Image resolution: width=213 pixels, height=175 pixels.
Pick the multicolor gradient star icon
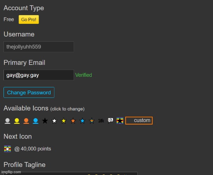(x=92, y=121)
